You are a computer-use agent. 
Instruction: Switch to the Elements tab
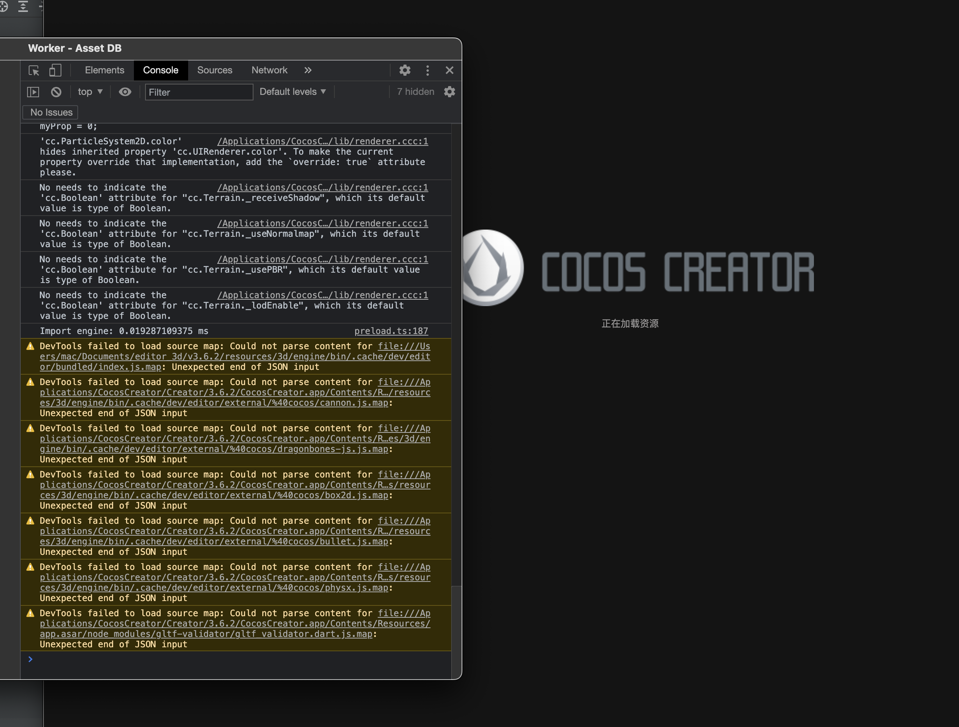coord(104,70)
